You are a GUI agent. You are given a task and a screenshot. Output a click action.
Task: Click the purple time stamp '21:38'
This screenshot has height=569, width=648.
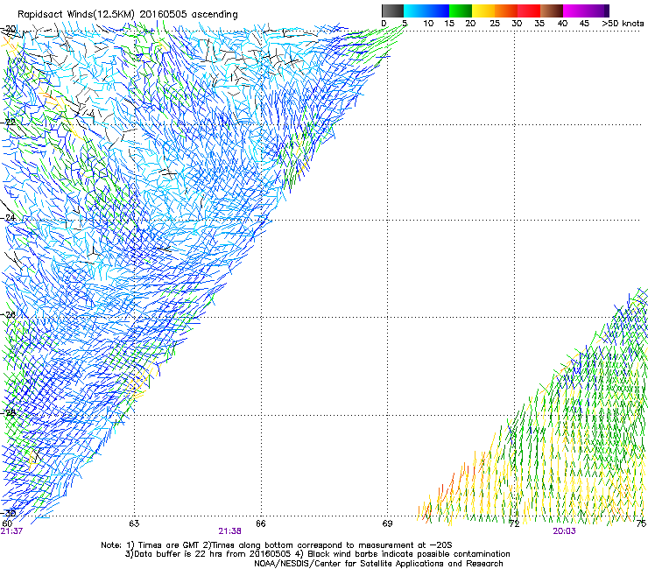pyautogui.click(x=229, y=531)
